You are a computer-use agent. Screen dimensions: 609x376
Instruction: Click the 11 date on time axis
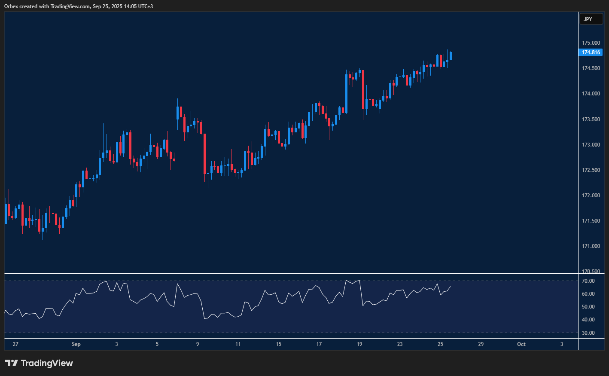pos(238,344)
